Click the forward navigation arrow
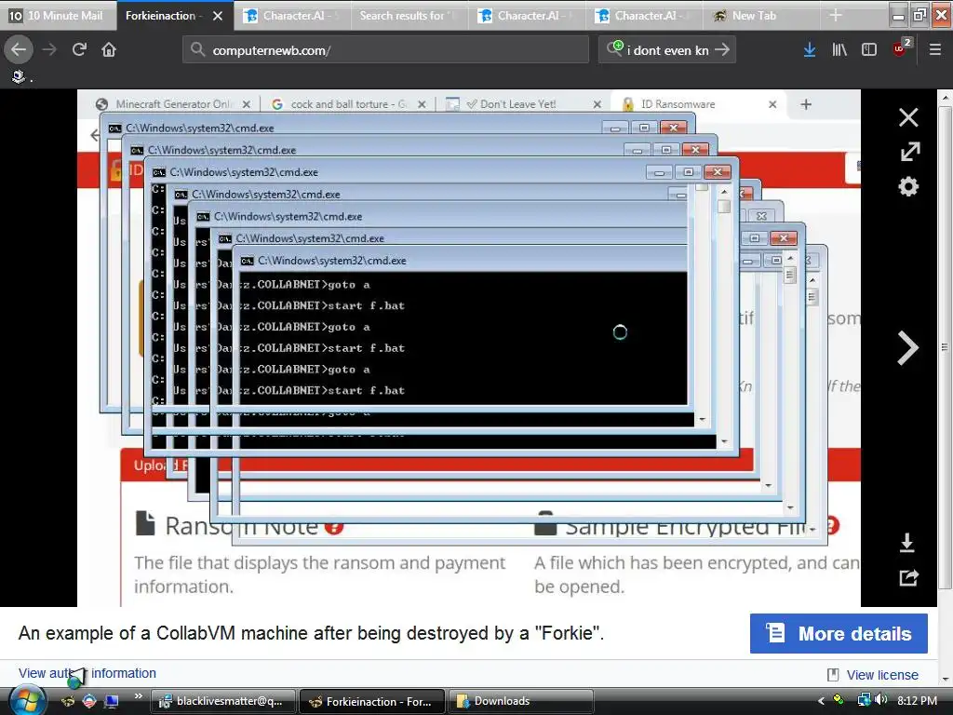Screen dimensions: 953x715 point(49,49)
